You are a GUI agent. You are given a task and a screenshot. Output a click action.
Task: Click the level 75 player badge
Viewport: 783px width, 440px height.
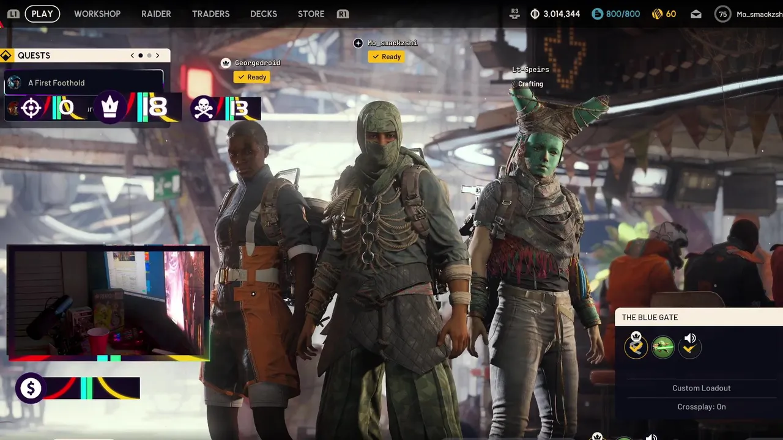point(723,14)
